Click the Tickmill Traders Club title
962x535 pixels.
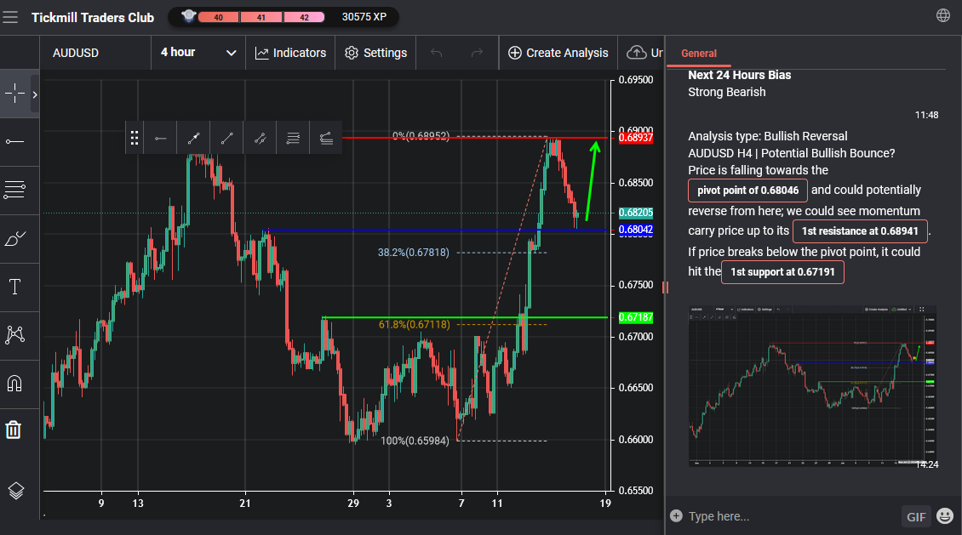93,18
